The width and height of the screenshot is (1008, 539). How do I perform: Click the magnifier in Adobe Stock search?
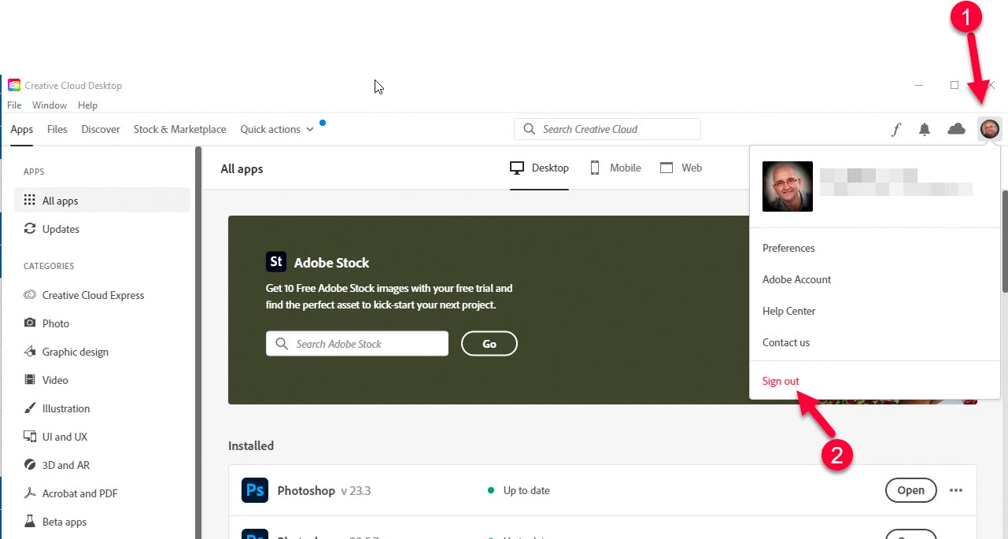[x=282, y=344]
